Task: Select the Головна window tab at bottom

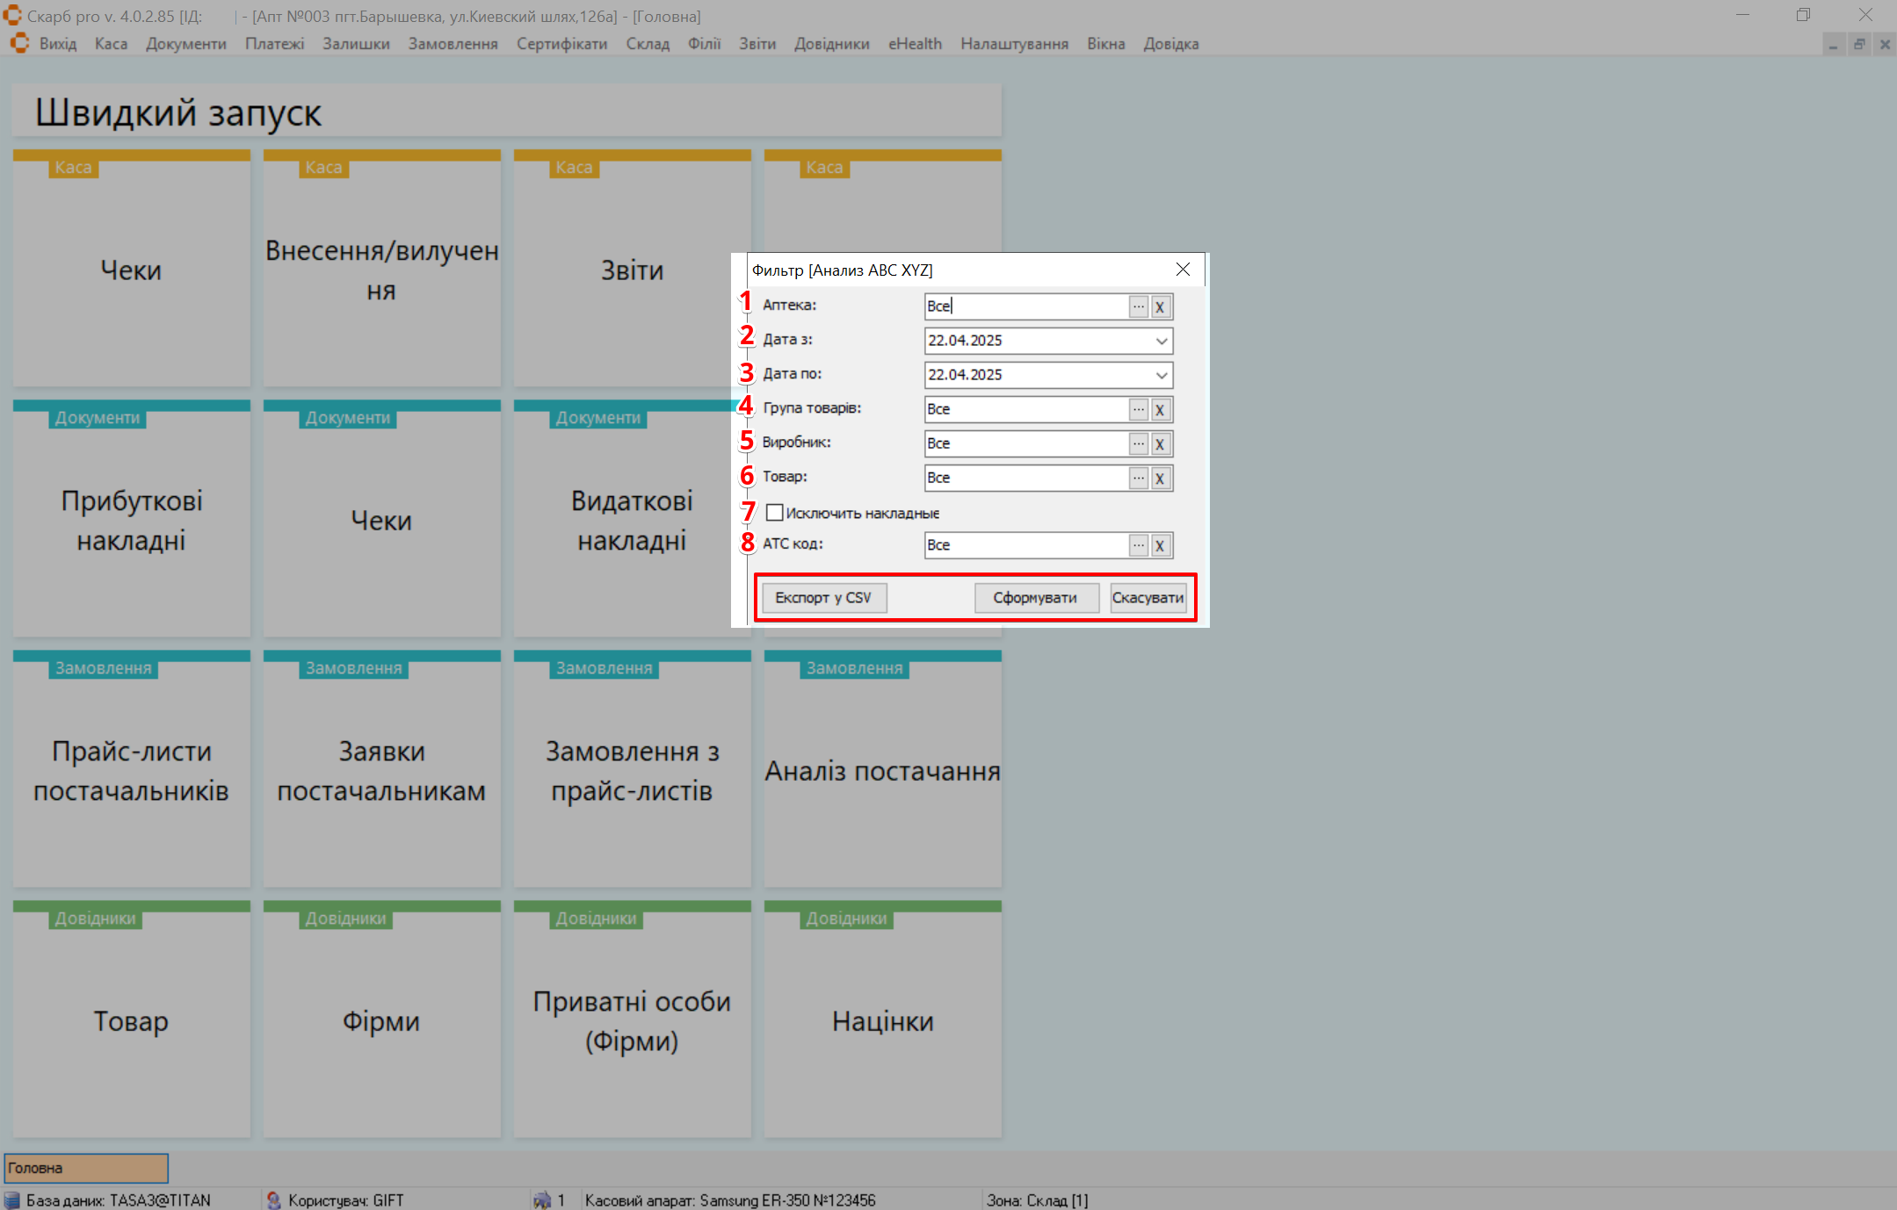Action: 86,1168
